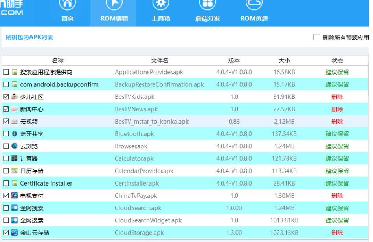Viewport: 373px width, 242px height.
Task: Sort by the 名称 column header
Action: (58, 60)
